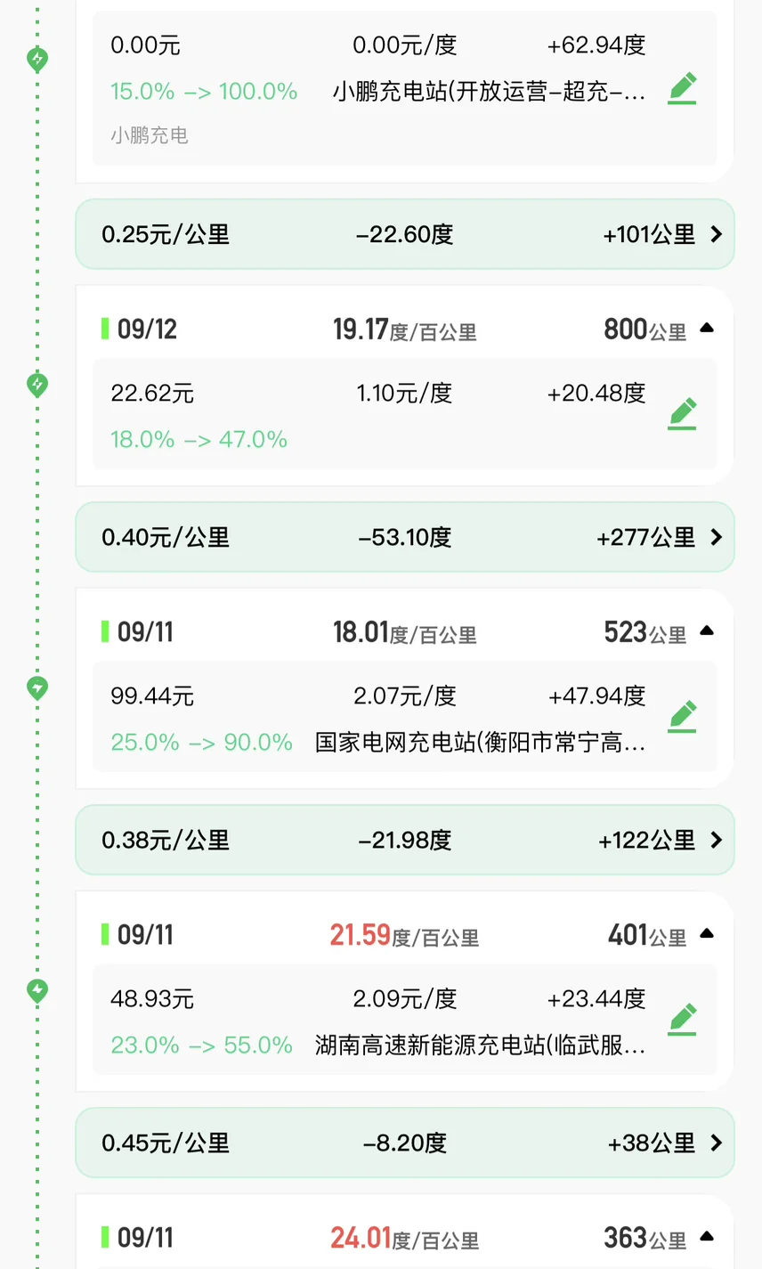Open the +277公里 trip segment chevron
Screen dimensions: 762x1269
coord(716,537)
